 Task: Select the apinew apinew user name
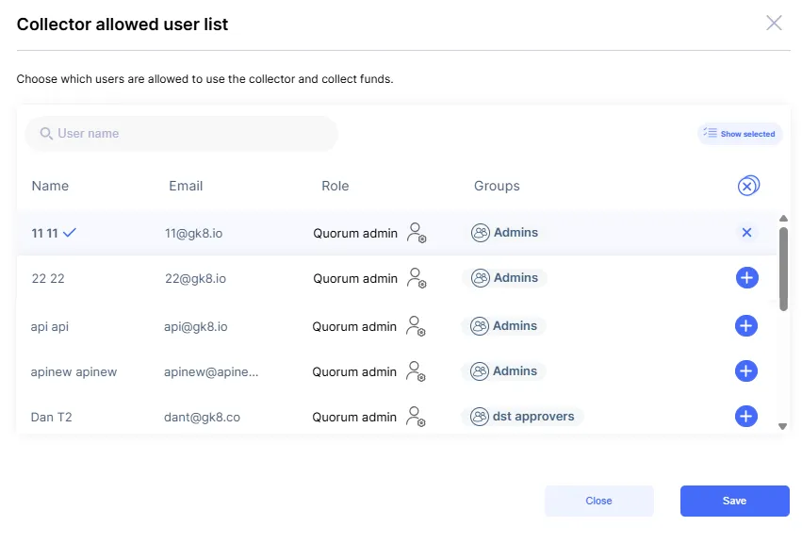coord(74,372)
